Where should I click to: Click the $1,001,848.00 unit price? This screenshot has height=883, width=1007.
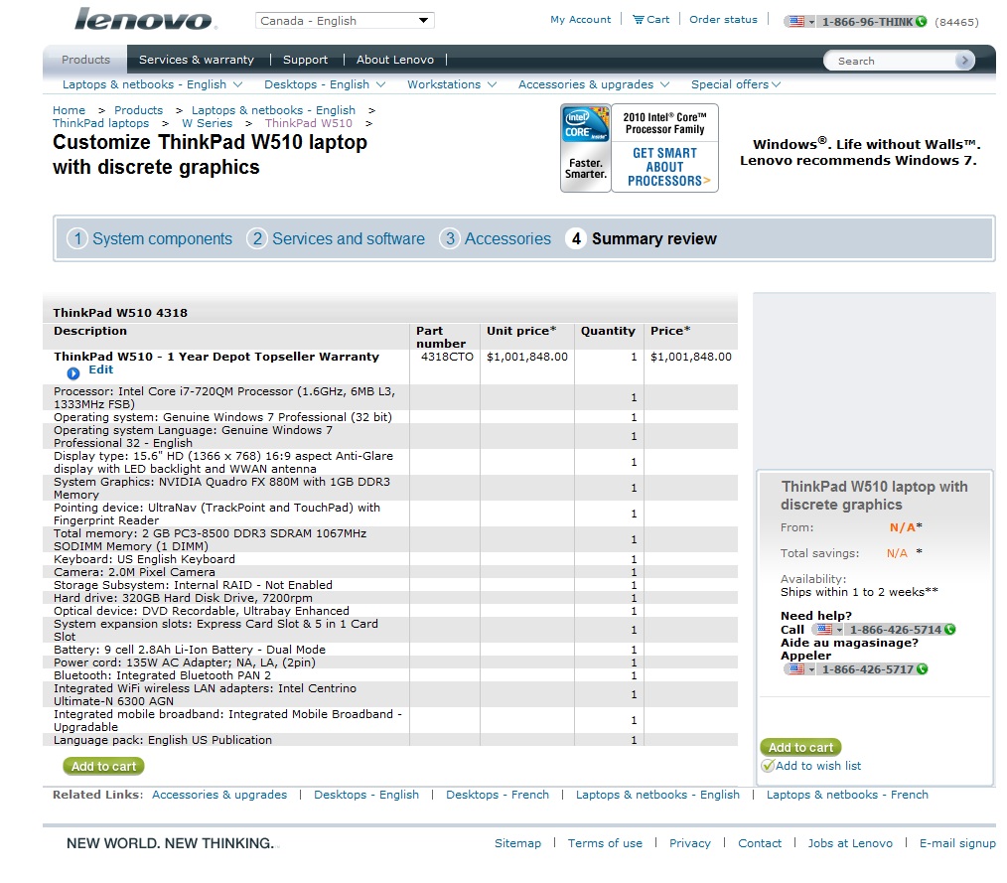click(527, 357)
